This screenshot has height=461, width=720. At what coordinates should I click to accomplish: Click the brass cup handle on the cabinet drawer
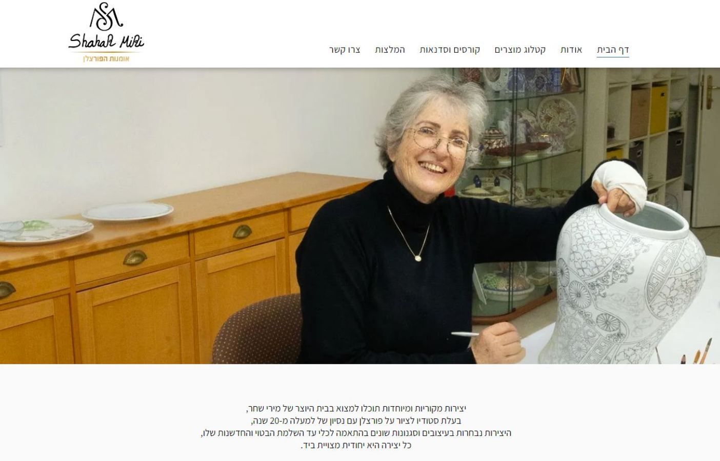click(135, 257)
